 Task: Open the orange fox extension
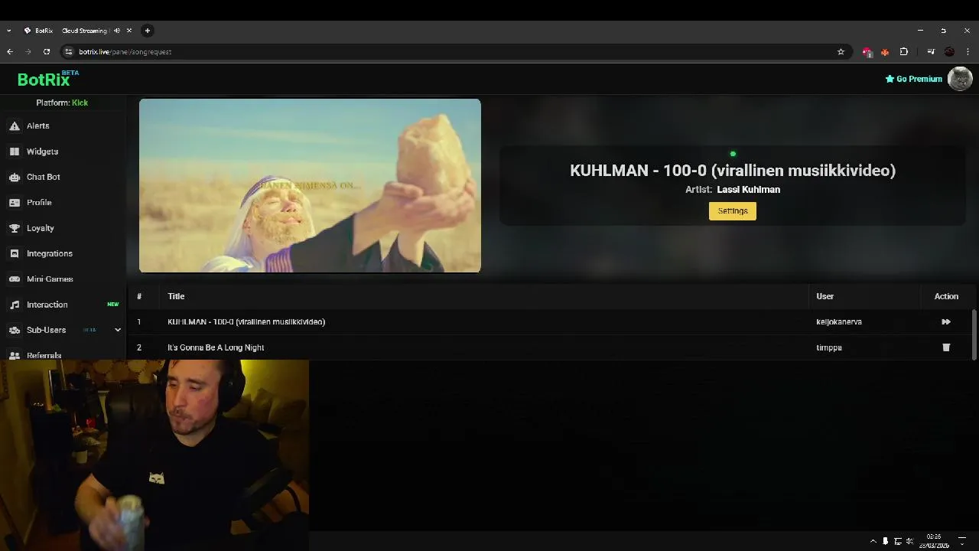[x=885, y=52]
